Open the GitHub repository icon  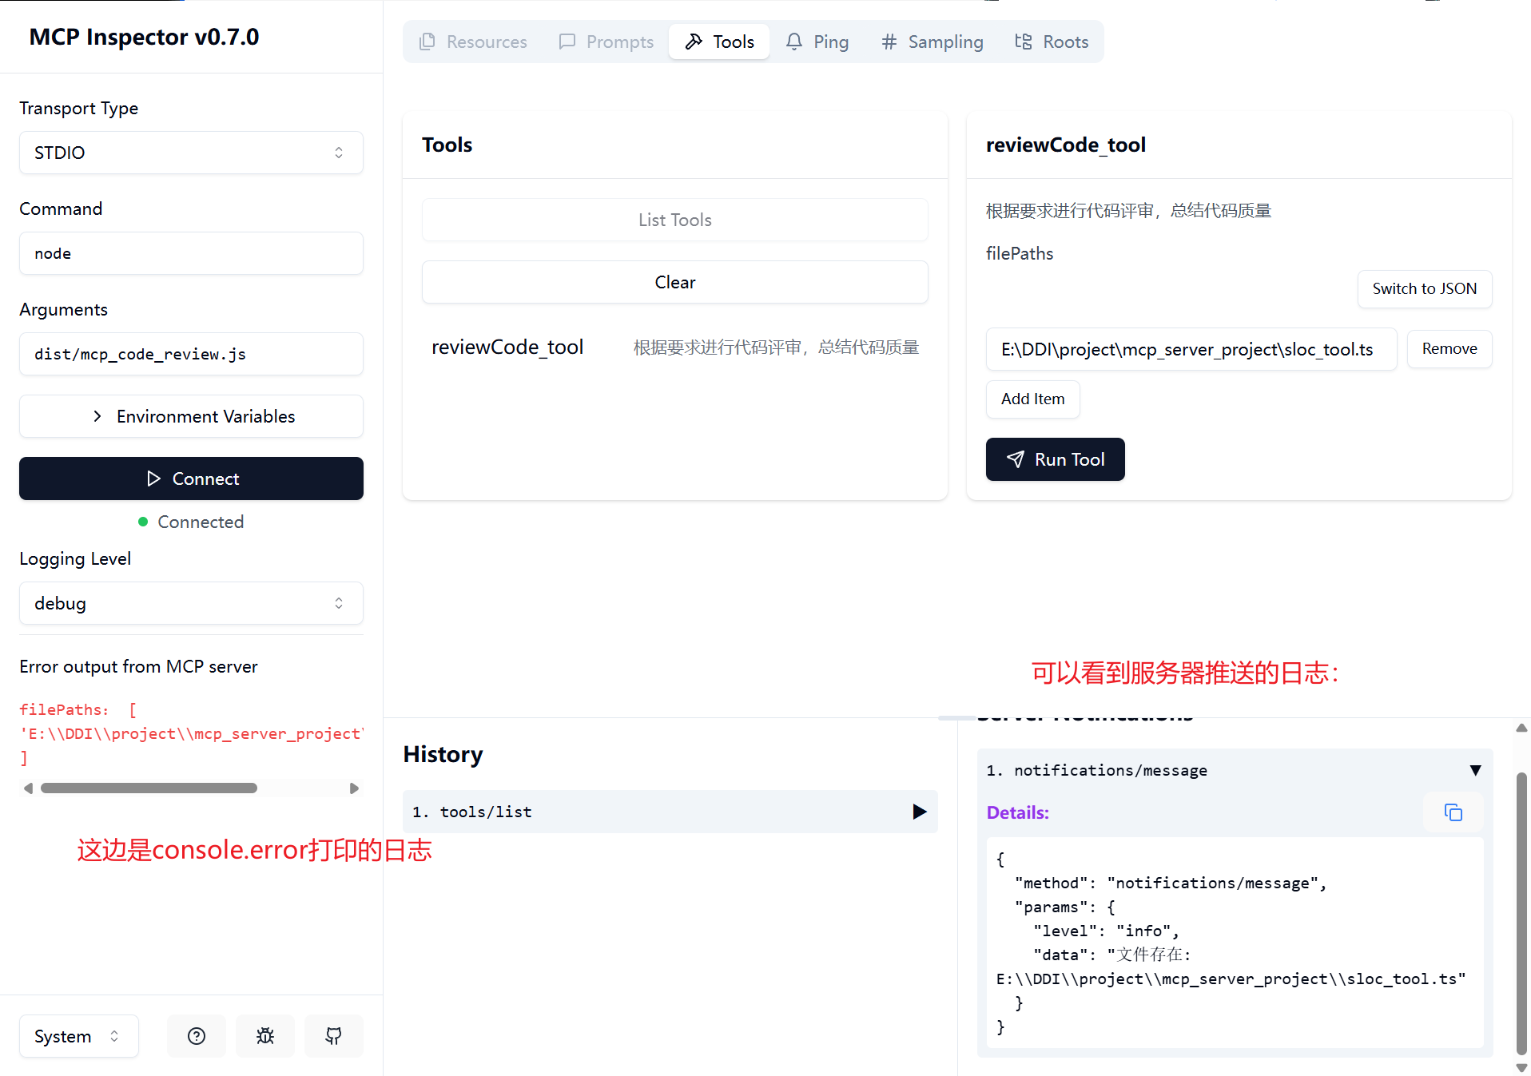coord(334,1036)
